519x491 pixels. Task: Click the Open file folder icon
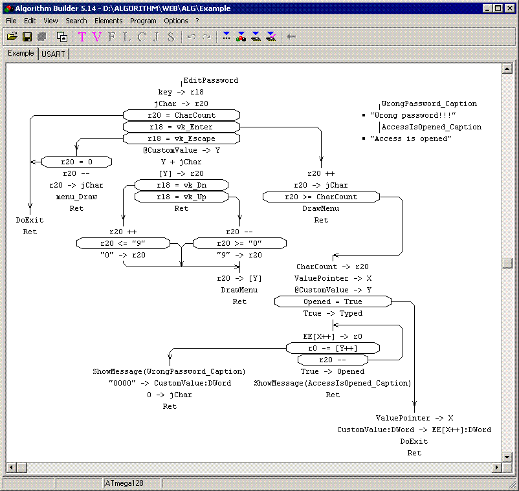click(x=12, y=37)
